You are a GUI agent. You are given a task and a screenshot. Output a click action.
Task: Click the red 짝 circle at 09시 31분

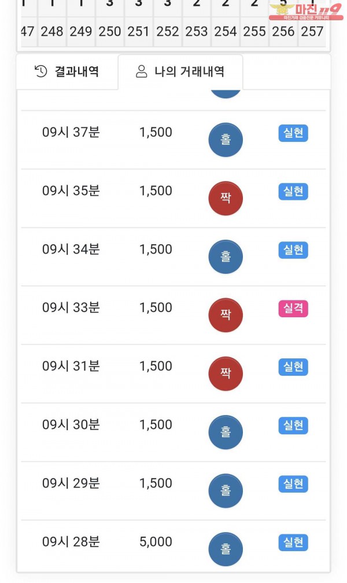(x=226, y=374)
